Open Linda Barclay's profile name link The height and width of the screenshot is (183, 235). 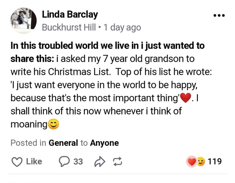pyautogui.click(x=70, y=14)
